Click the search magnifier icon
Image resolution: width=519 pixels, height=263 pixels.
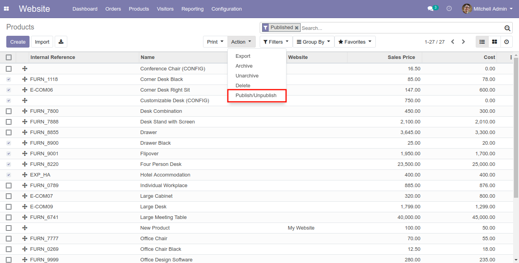(507, 28)
